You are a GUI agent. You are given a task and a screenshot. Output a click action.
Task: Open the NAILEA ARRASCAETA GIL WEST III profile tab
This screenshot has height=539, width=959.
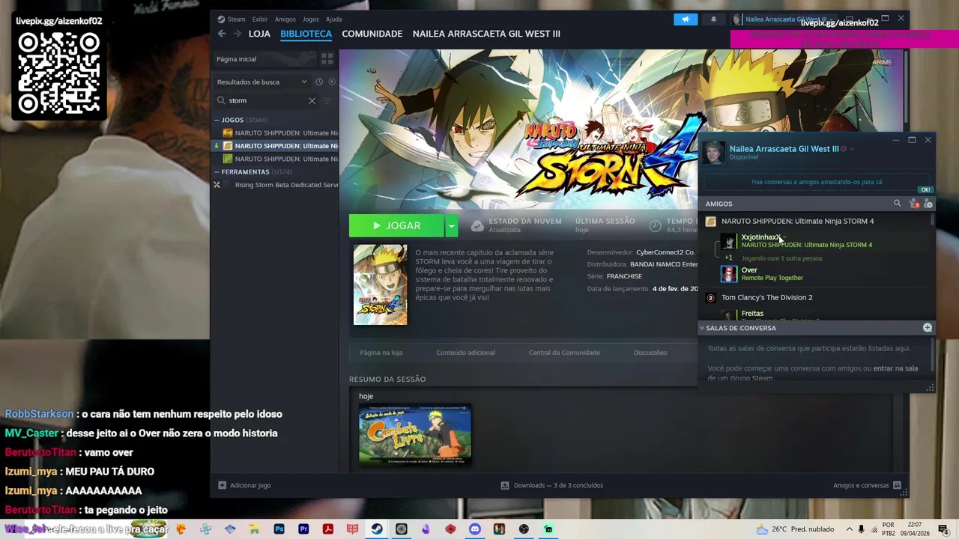pos(486,34)
